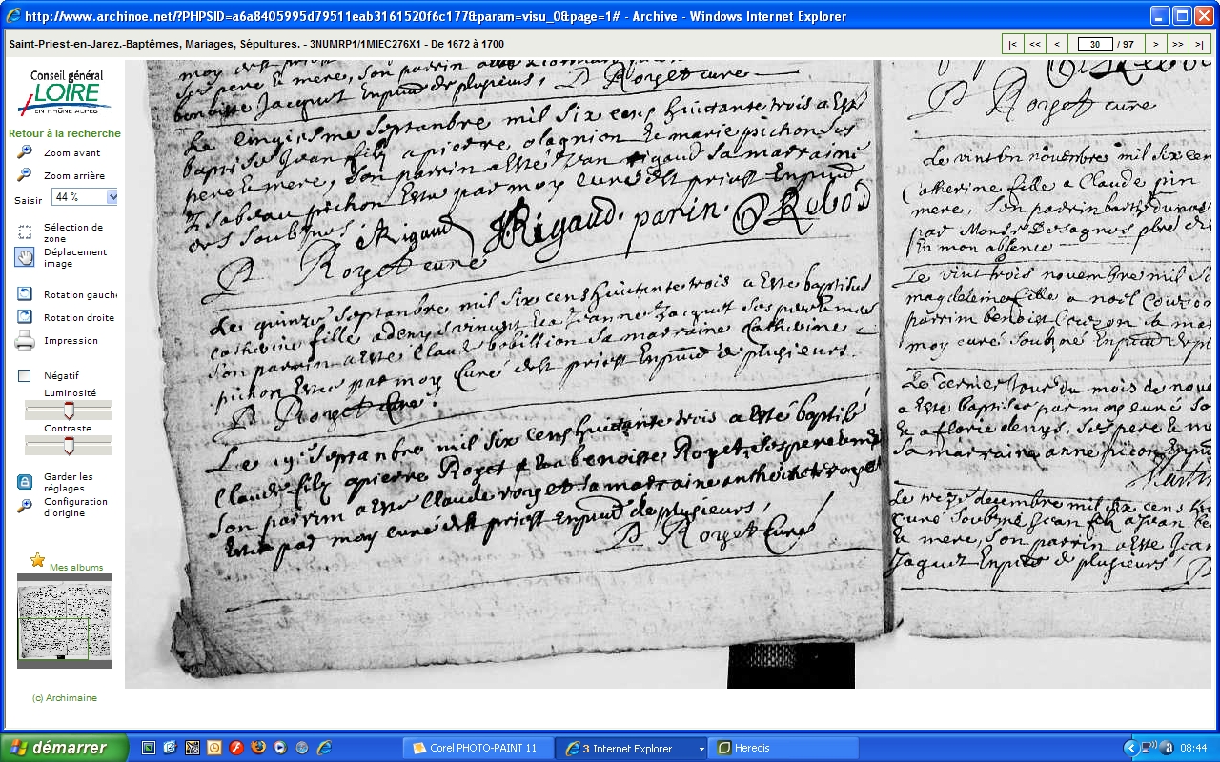This screenshot has height=762, width=1220.
Task: Rotate image right with Rotation droite
Action: tap(25, 317)
